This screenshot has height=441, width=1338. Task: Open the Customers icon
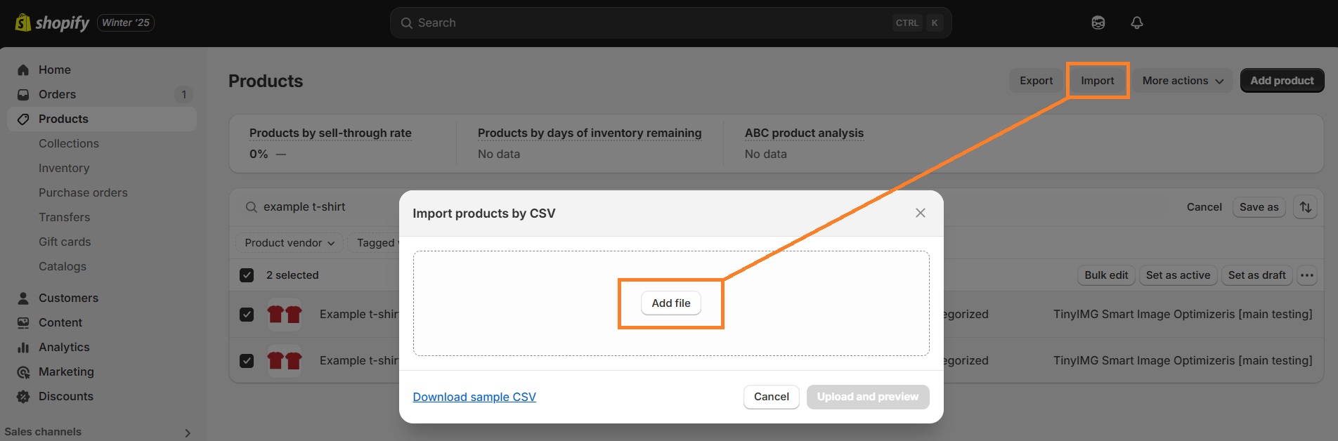tap(23, 298)
